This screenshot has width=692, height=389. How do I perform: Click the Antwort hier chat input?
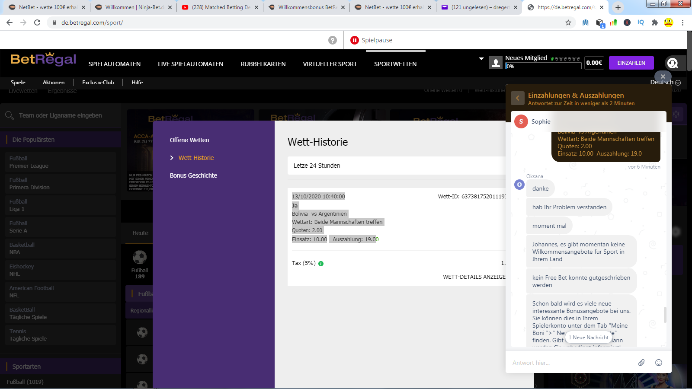(571, 363)
